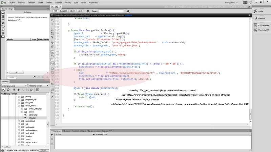Switch to the Kód view

click(x=55, y=11)
